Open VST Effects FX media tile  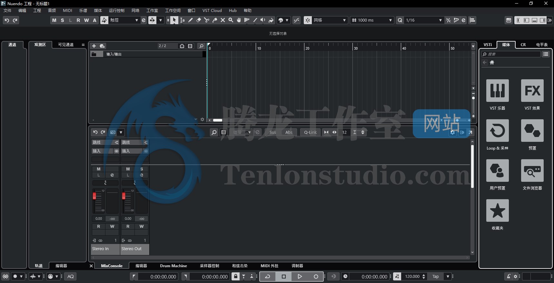(x=532, y=91)
